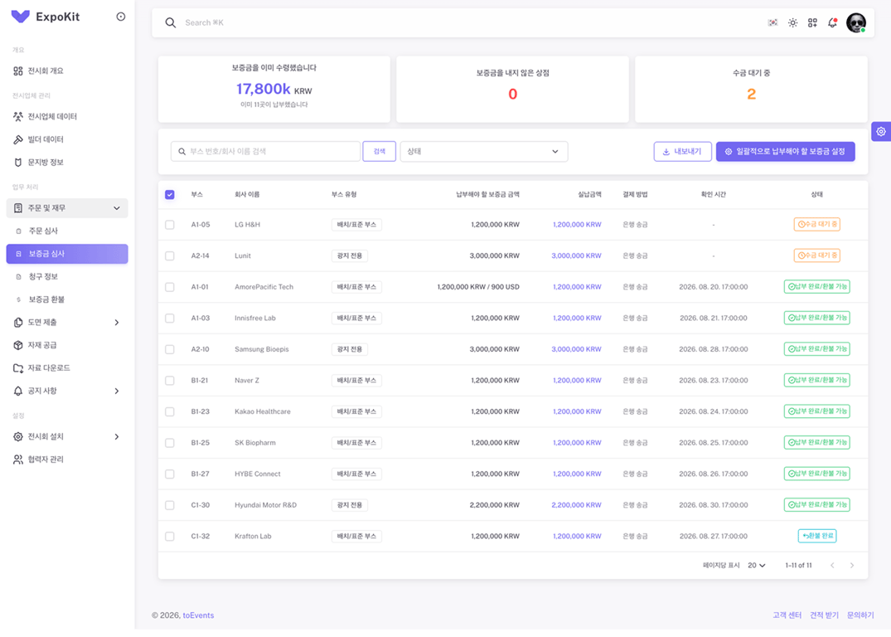Screen dimensions: 891x637
Task: Click the 내보내기 export button
Action: pos(682,151)
